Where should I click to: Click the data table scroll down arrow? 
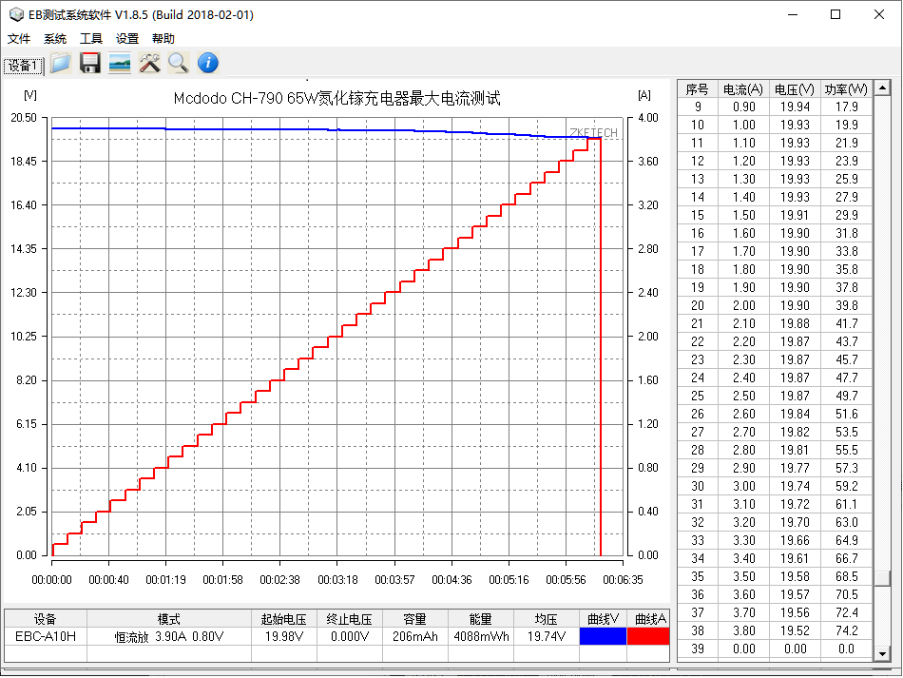(882, 653)
